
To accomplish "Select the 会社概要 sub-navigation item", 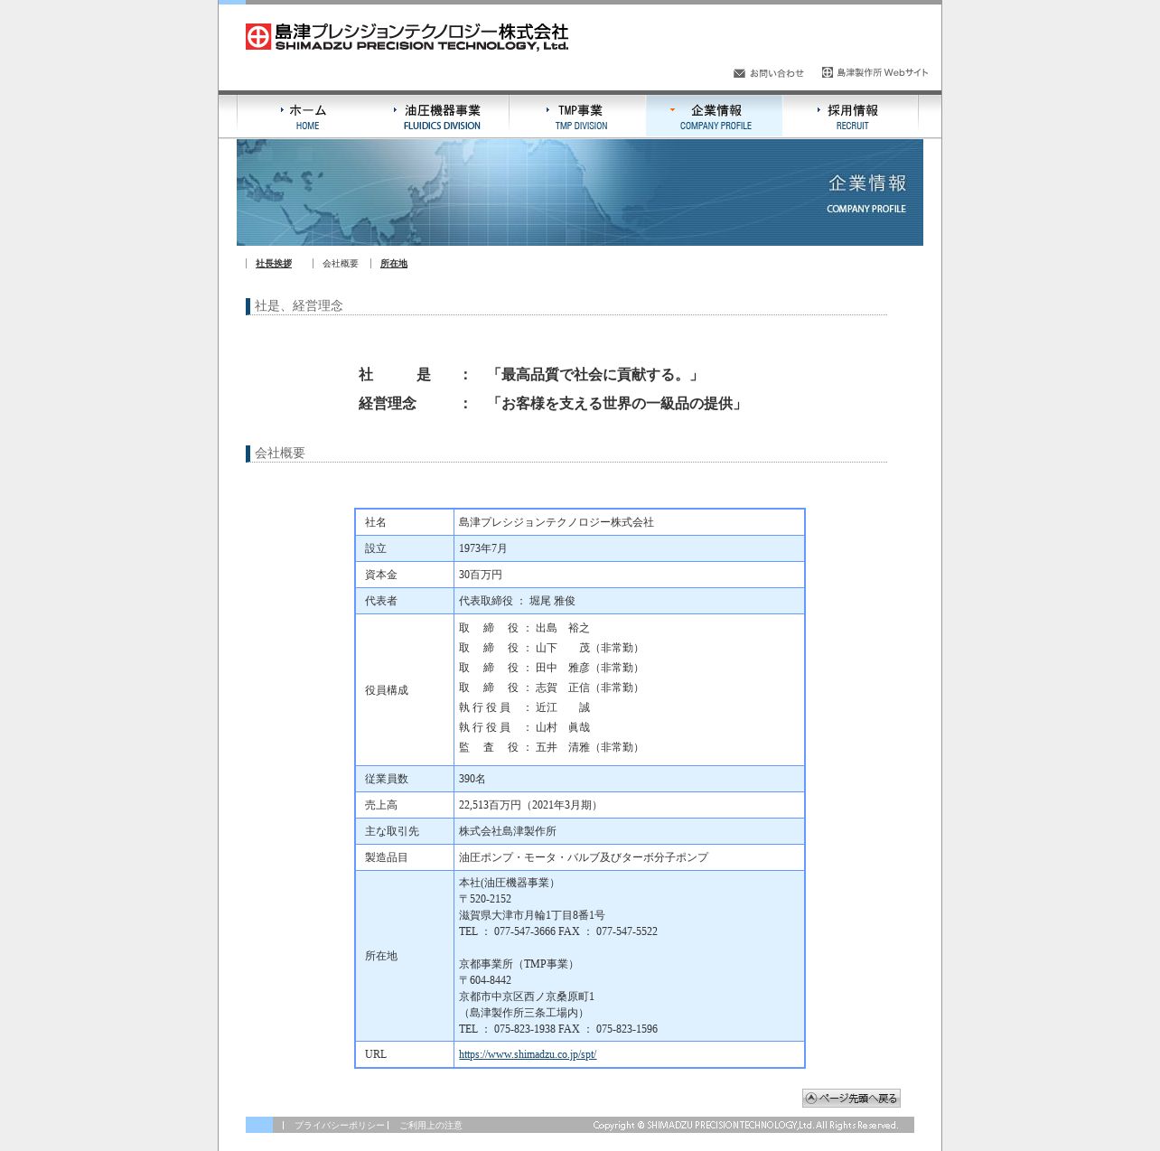I will pos(341,264).
